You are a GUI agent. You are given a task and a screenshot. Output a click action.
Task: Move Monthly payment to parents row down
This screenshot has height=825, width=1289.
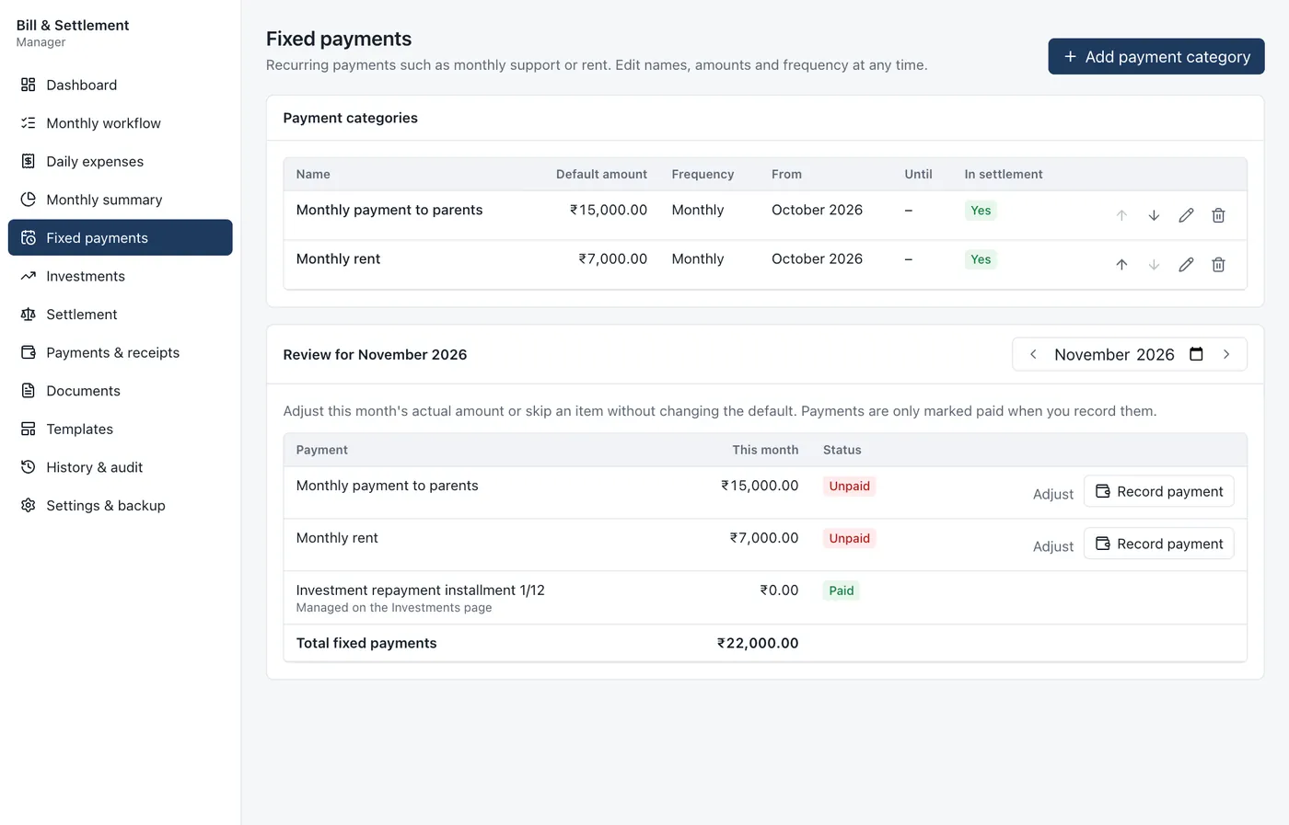[x=1154, y=215]
